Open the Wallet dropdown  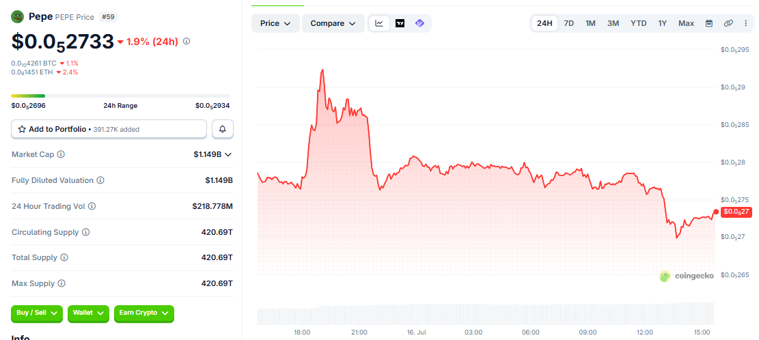click(88, 313)
